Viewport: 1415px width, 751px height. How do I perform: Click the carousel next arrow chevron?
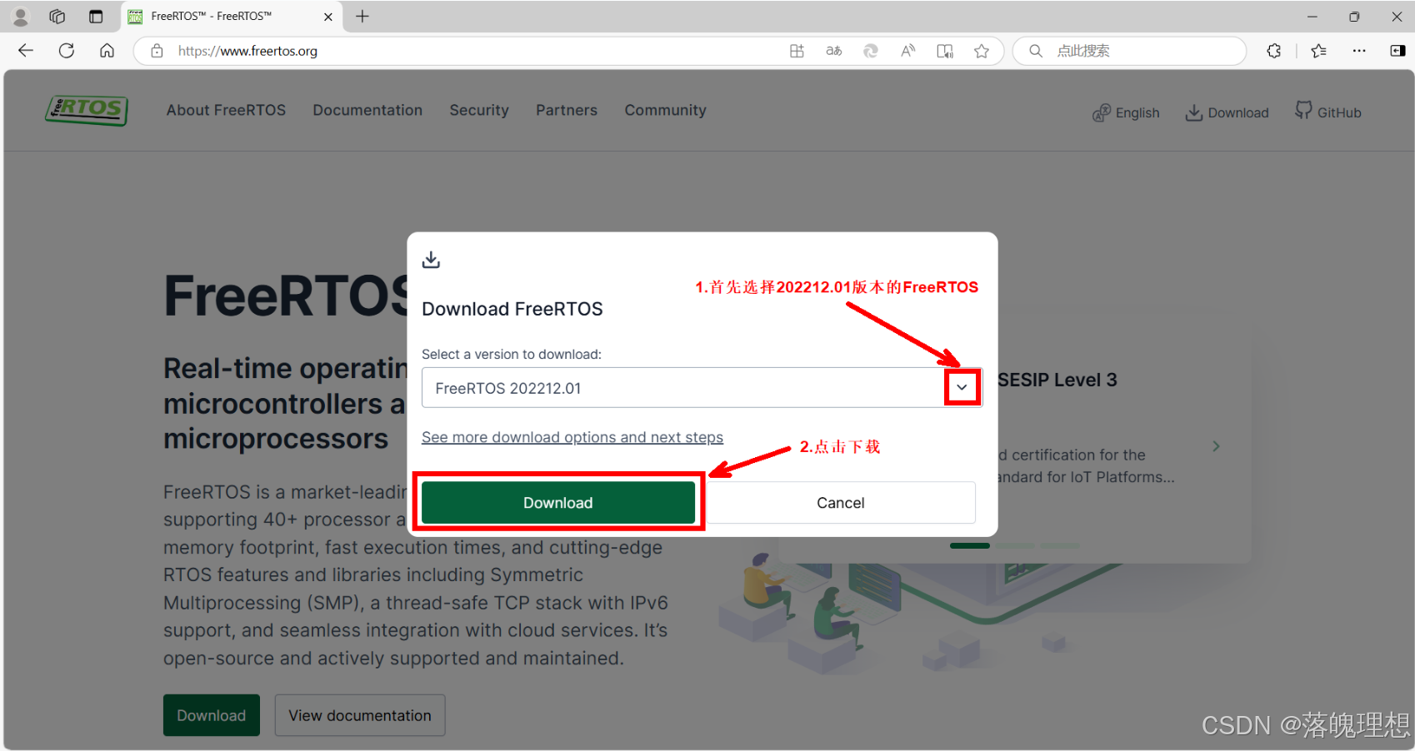[1216, 446]
